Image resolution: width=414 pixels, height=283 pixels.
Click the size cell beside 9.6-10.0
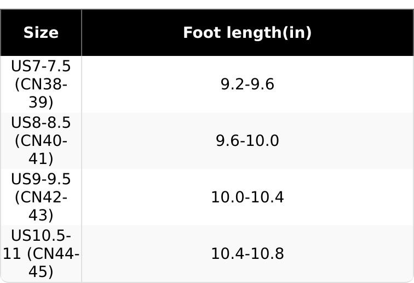pos(41,141)
